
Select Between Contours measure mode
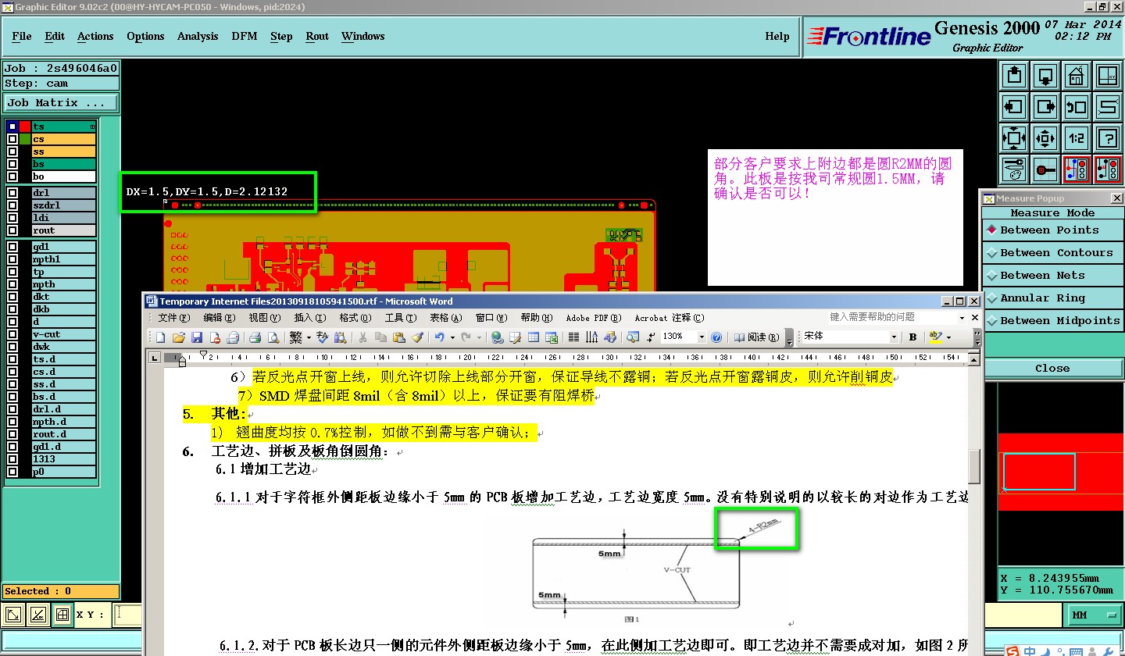[x=1052, y=252]
